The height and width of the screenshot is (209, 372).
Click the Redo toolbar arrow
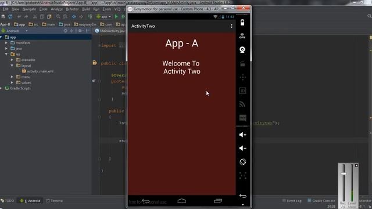[26, 17]
